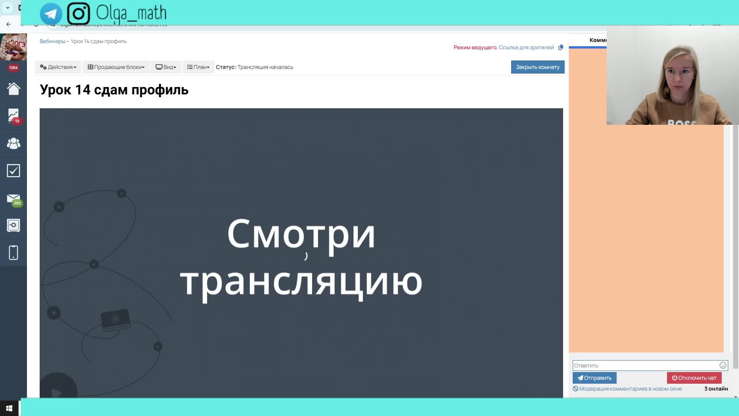Viewport: 739px width, 416px height.
Task: Click the Telegram logo in the top banner
Action: 51,13
